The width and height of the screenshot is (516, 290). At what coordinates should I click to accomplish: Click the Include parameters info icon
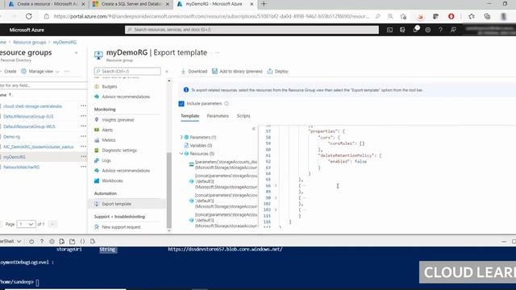coord(227,104)
